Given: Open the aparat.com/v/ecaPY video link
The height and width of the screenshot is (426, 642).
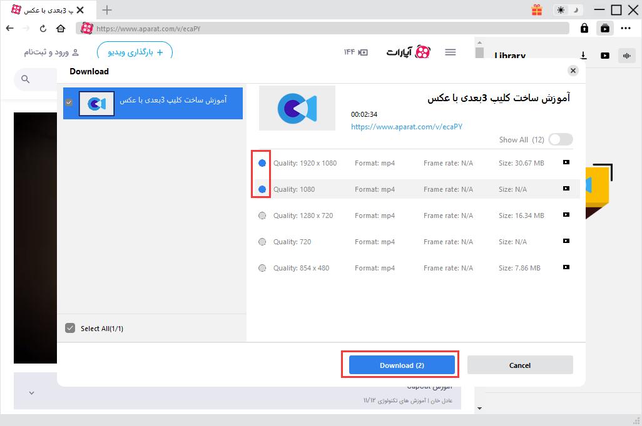Looking at the screenshot, I should (406, 127).
